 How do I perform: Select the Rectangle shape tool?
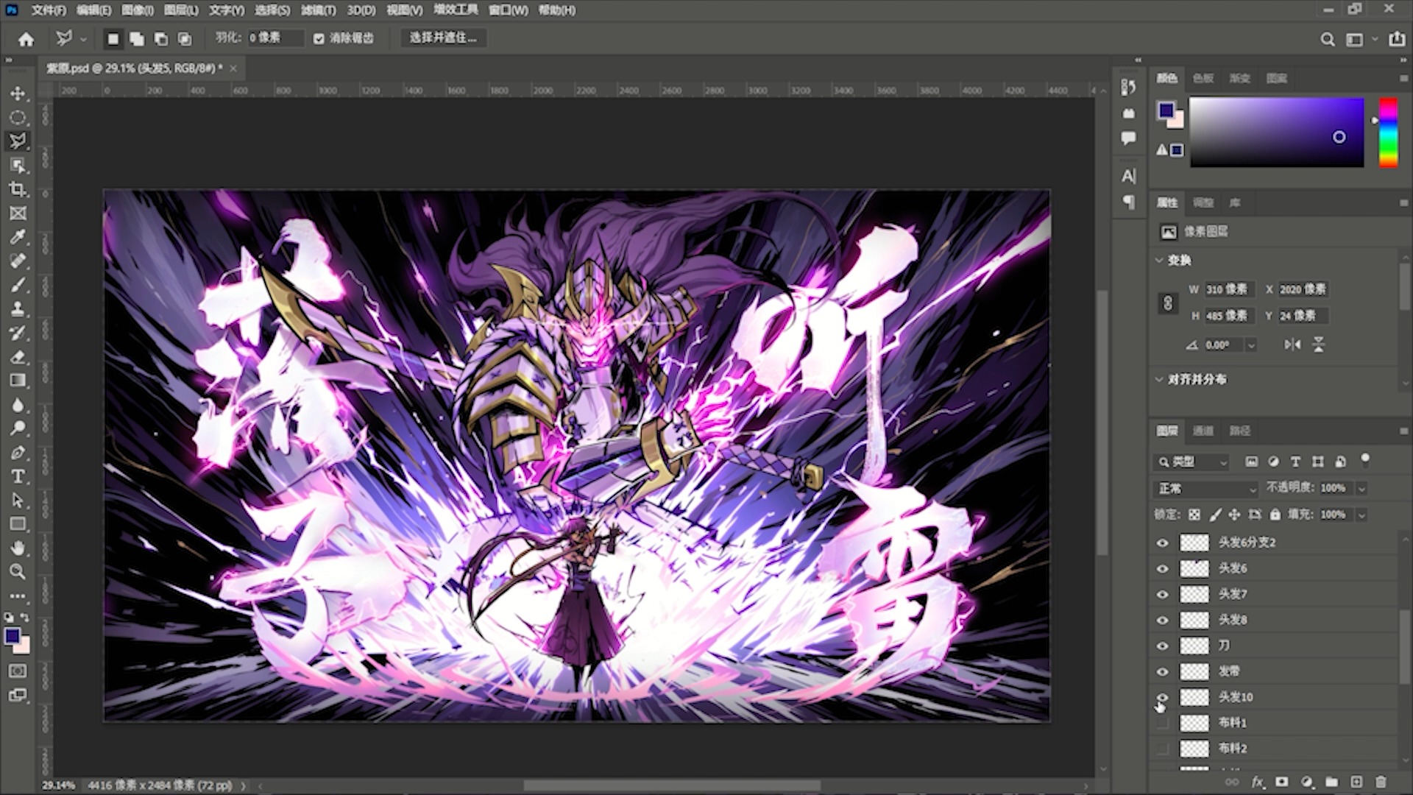(18, 524)
